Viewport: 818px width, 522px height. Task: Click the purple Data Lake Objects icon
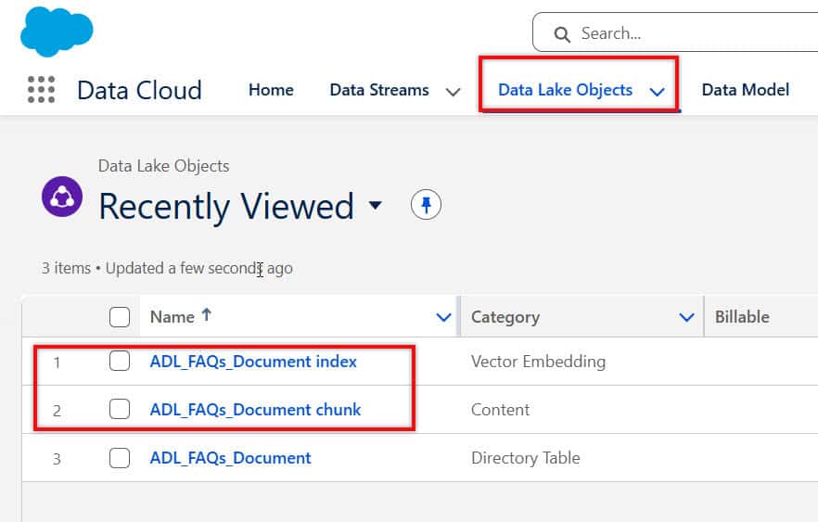(62, 197)
